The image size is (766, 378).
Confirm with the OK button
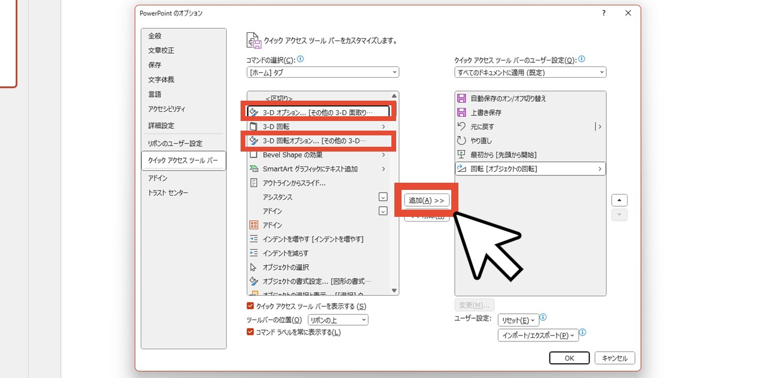coord(569,358)
